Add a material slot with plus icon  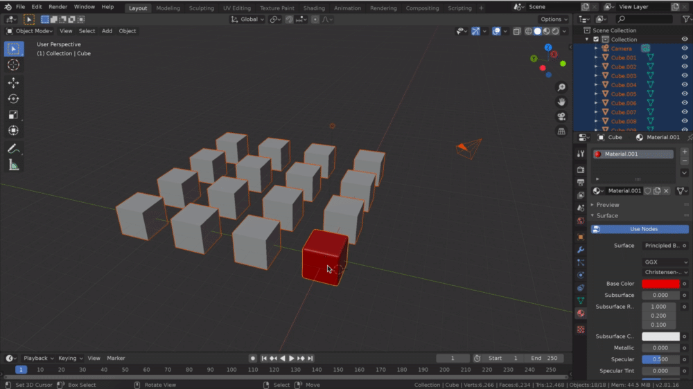[684, 152]
